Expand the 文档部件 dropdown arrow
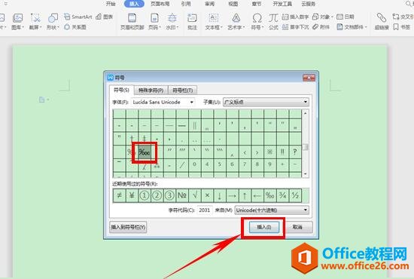The image size is (414, 279). (x=366, y=27)
